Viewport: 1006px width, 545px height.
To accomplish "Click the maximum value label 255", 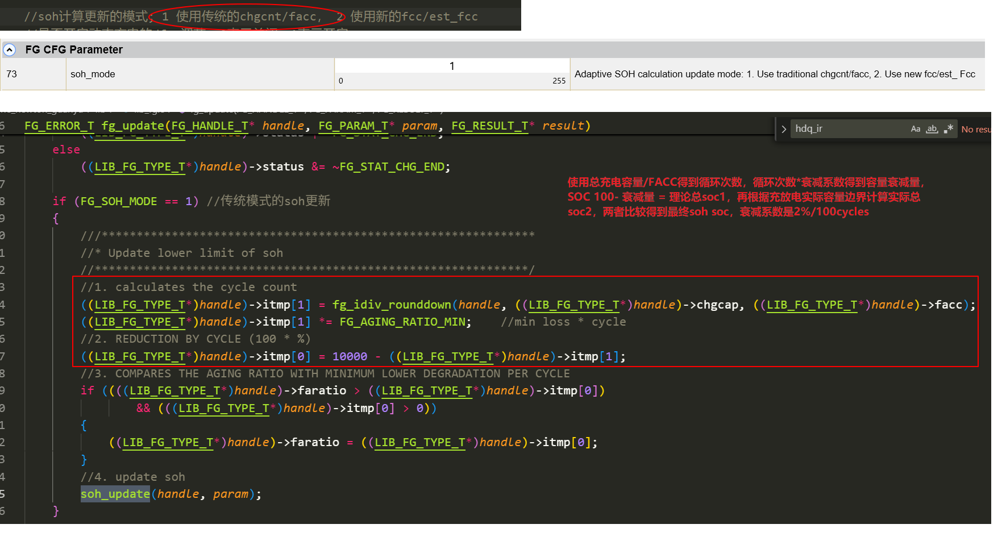I will click(559, 81).
